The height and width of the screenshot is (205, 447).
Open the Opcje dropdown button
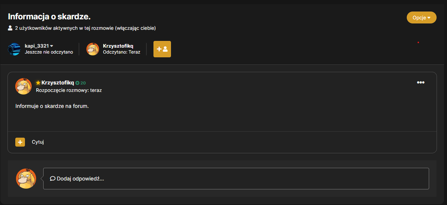(422, 18)
